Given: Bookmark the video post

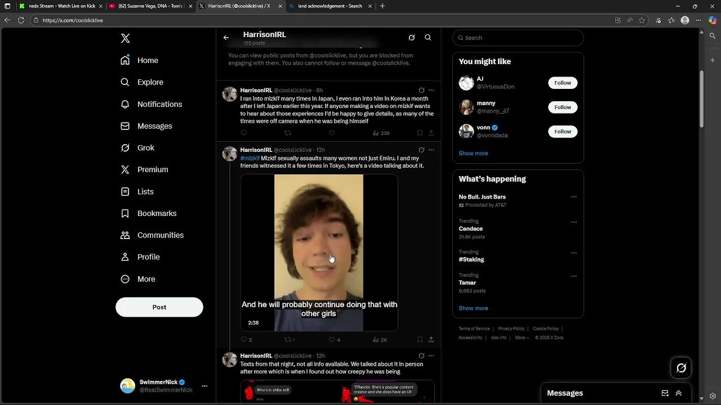Looking at the screenshot, I should coord(420,340).
